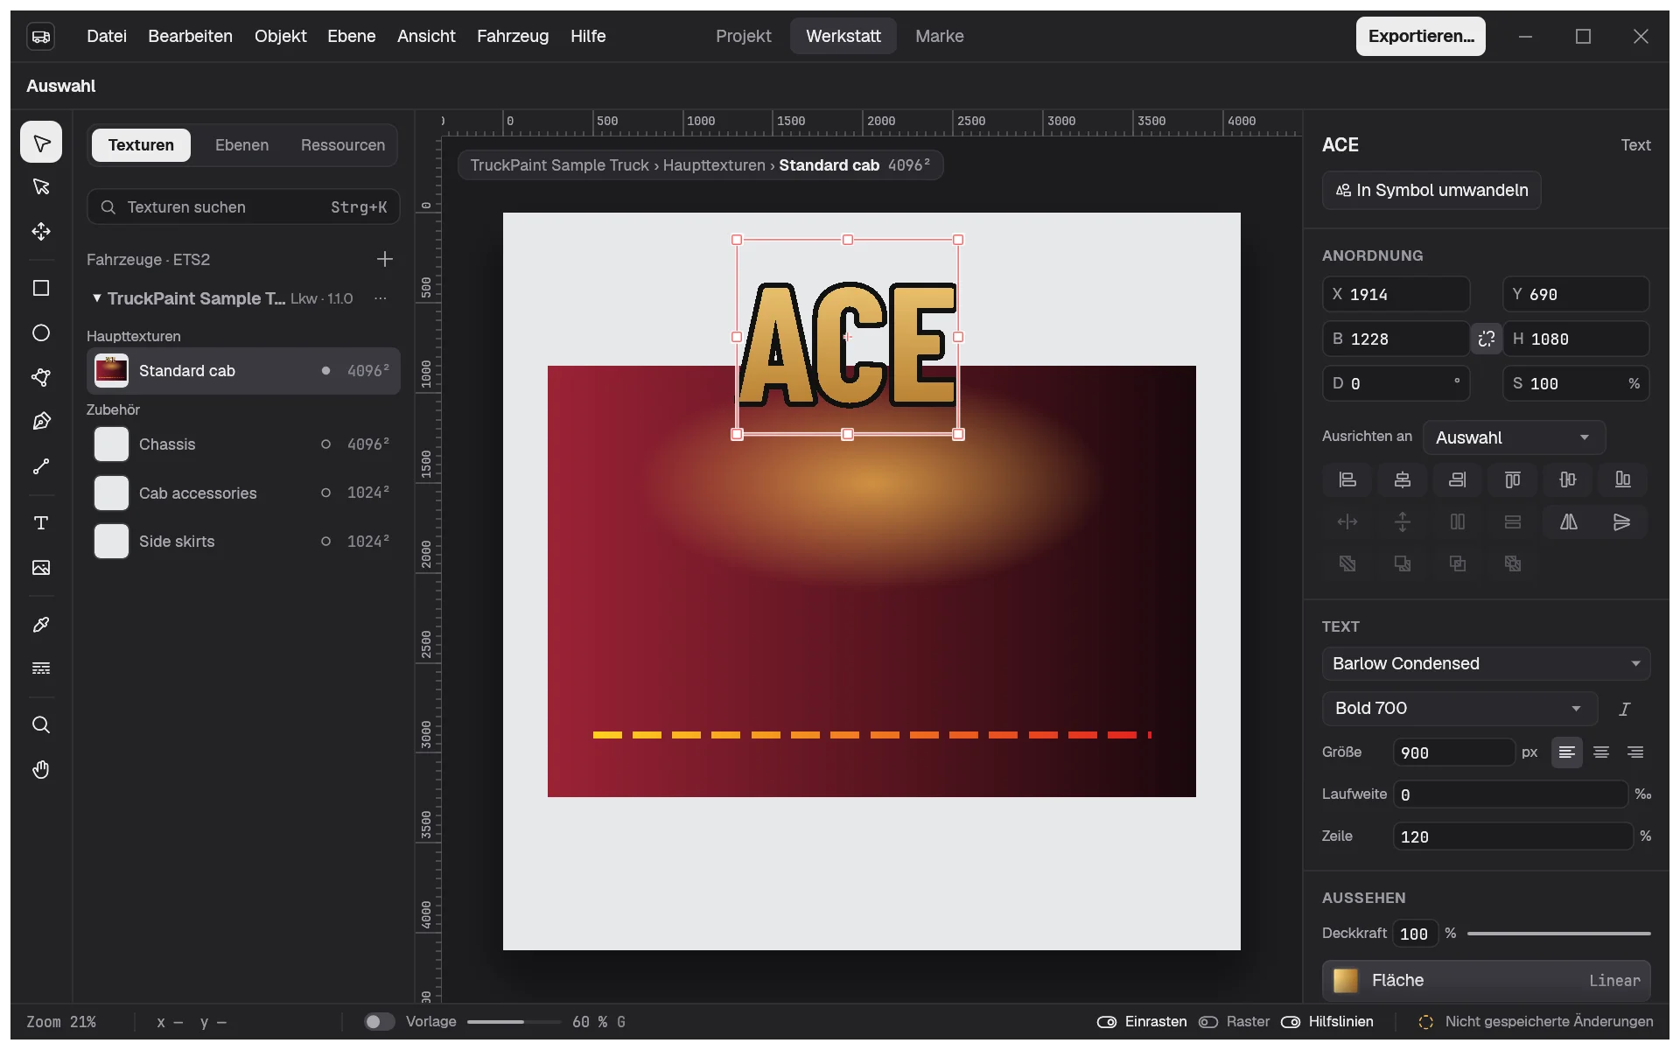Screen dimensions: 1680x1050
Task: Select the Eyedropper tool
Action: (x=41, y=625)
